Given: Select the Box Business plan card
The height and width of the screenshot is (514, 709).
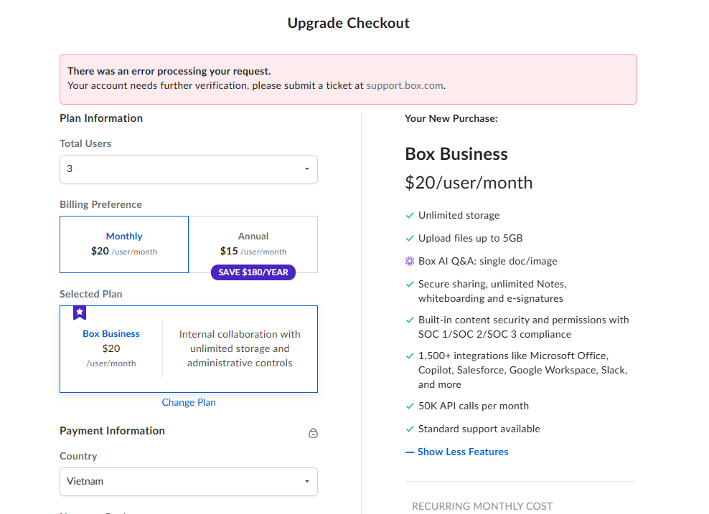Looking at the screenshot, I should pos(188,349).
